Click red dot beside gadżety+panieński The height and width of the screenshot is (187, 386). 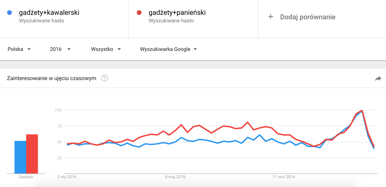point(139,13)
